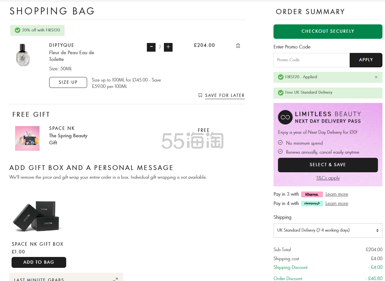This screenshot has height=281, width=385.
Task: Open the Diptyque perfume bottle thumbnail
Action: (22, 55)
